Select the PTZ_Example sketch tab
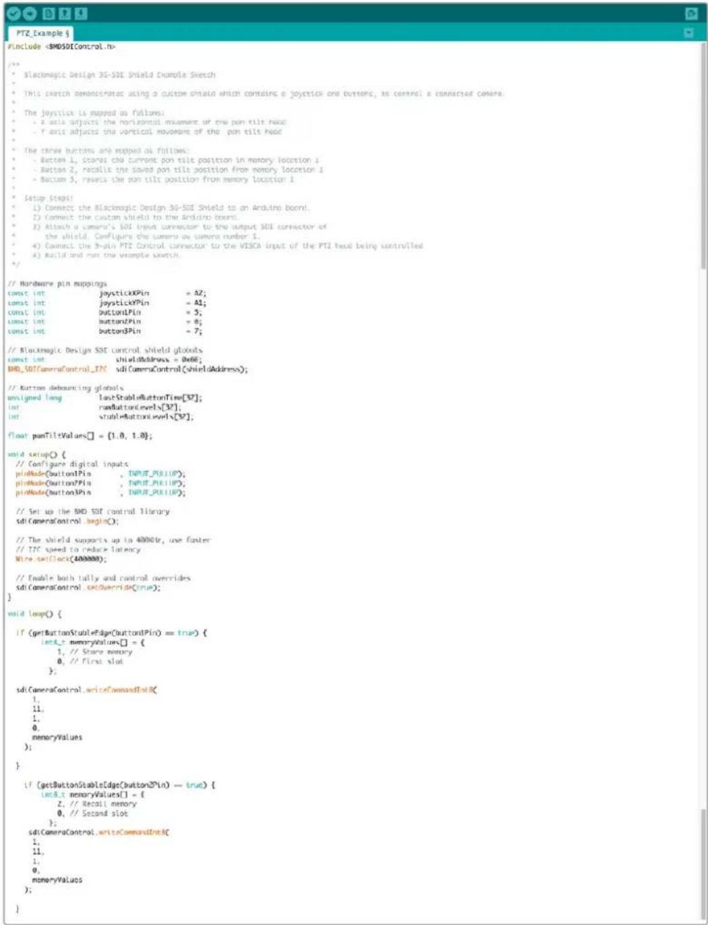This screenshot has height=925, width=708. pos(41,33)
